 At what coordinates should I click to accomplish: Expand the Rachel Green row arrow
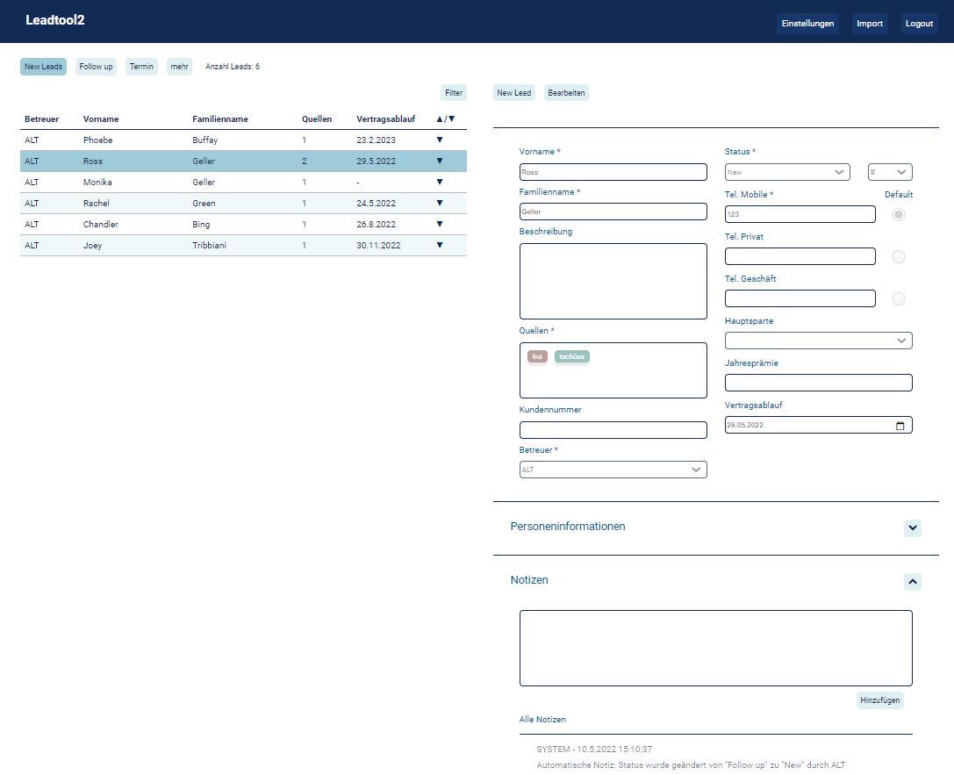(440, 203)
